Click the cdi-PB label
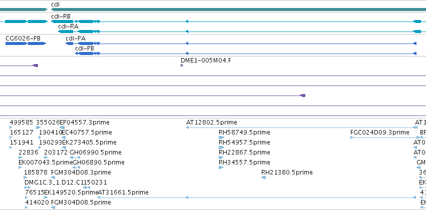The height and width of the screenshot is (210, 426). point(85,48)
